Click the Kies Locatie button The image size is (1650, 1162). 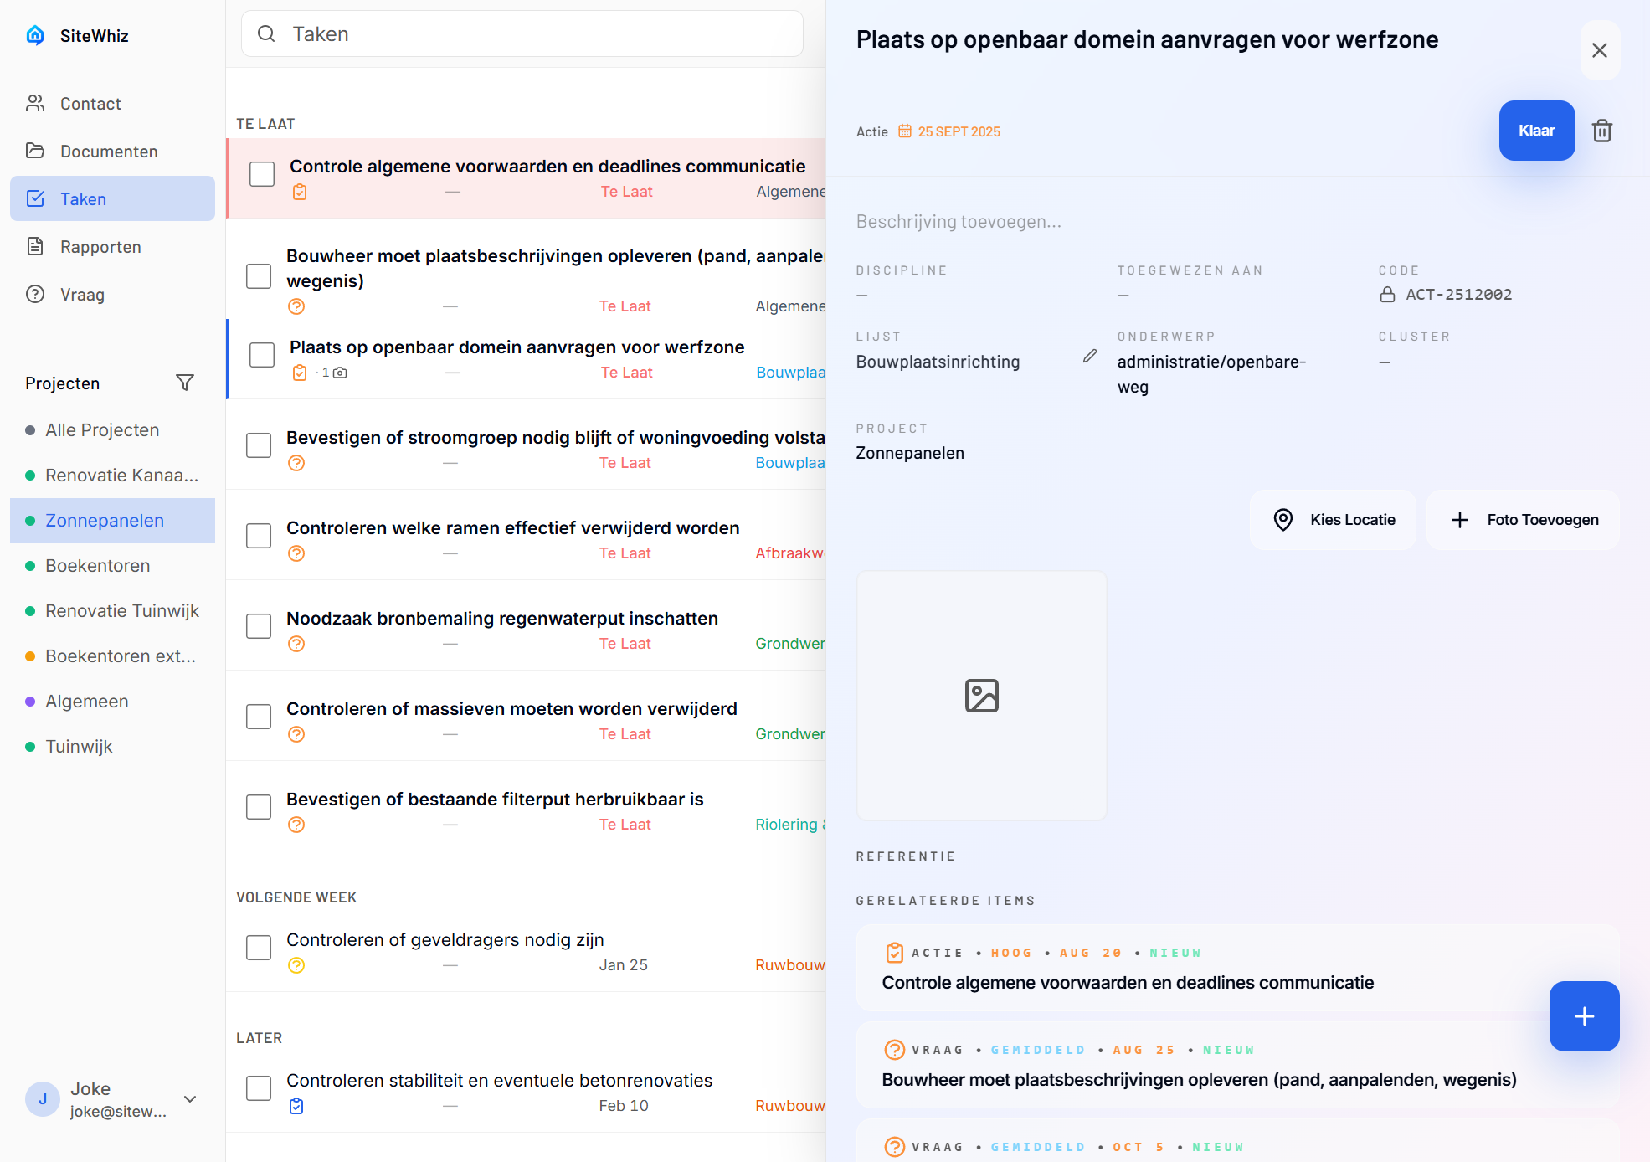tap(1334, 520)
